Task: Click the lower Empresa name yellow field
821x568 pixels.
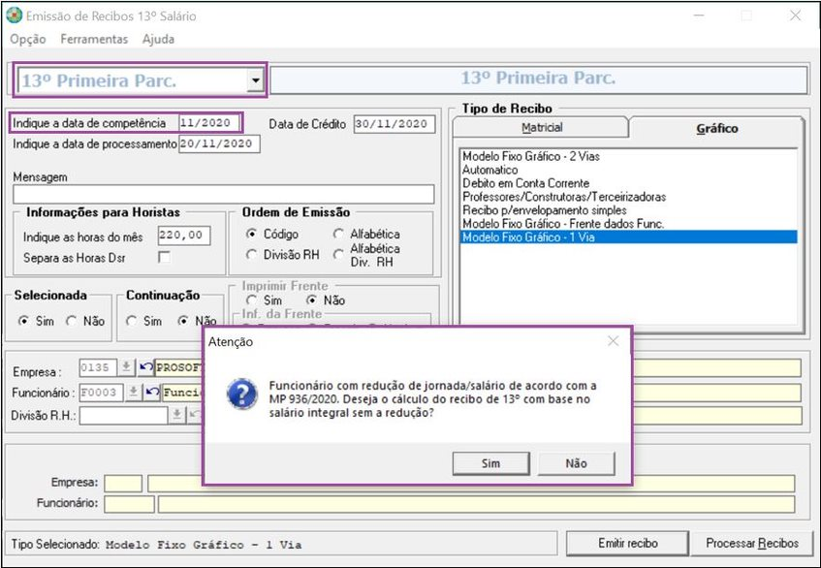Action: 471,484
